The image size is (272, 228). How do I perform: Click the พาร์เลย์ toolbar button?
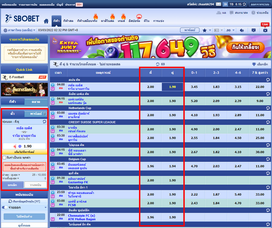click(x=189, y=30)
